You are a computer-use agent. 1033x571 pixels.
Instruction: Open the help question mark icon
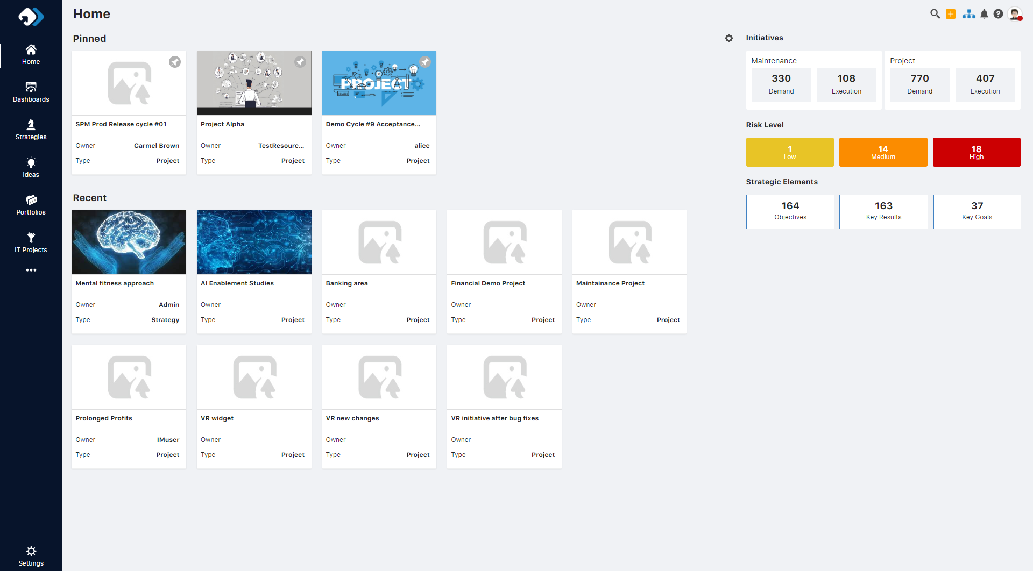tap(998, 14)
